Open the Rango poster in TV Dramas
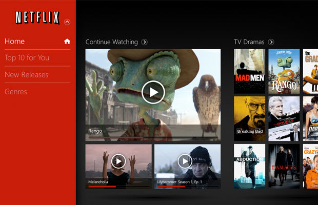318x205 pixels. pyautogui.click(x=284, y=71)
